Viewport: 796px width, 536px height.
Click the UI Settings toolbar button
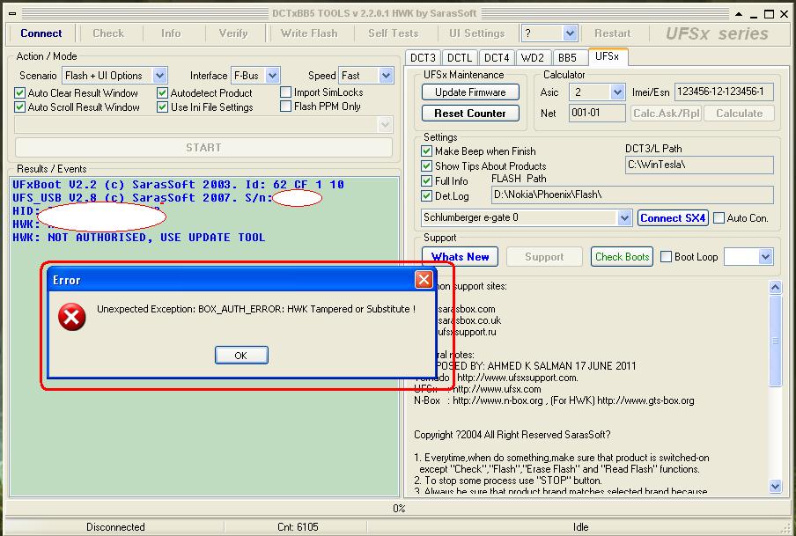[x=477, y=33]
